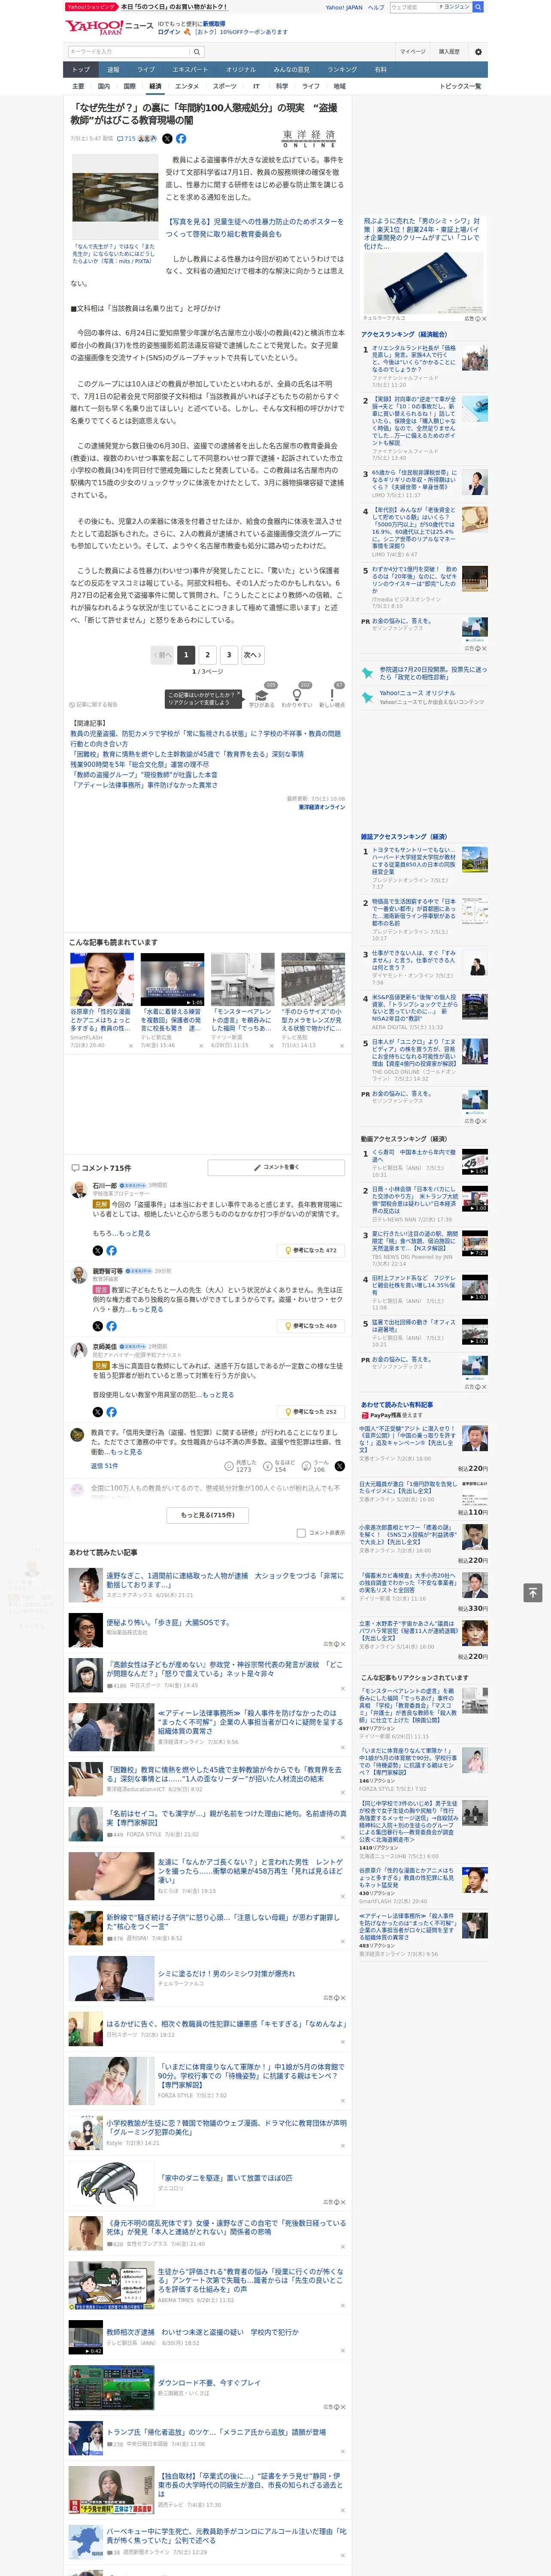Open the みんなの意見 navigation tab

[291, 70]
